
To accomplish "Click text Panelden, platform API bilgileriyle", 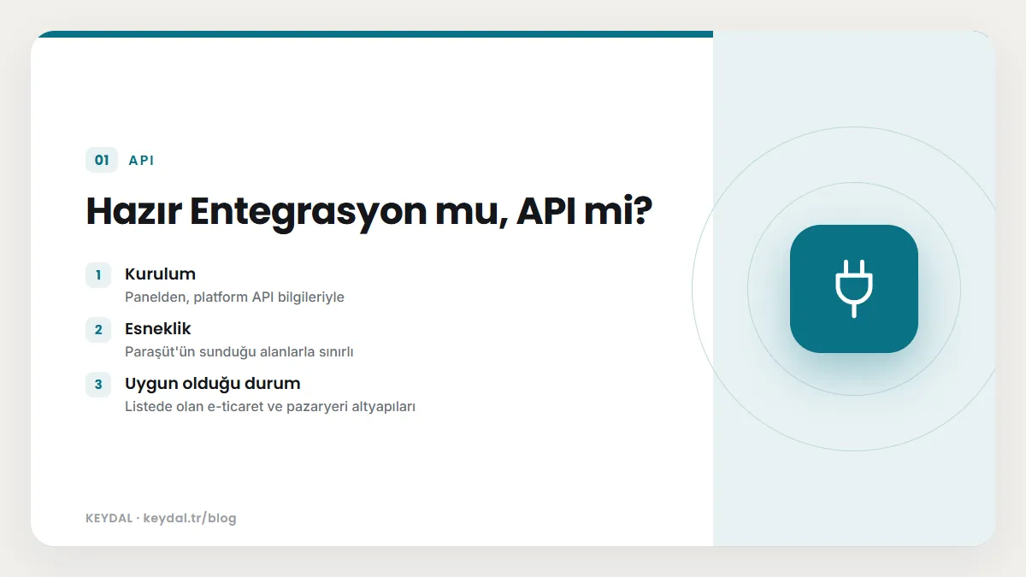I will 234,297.
